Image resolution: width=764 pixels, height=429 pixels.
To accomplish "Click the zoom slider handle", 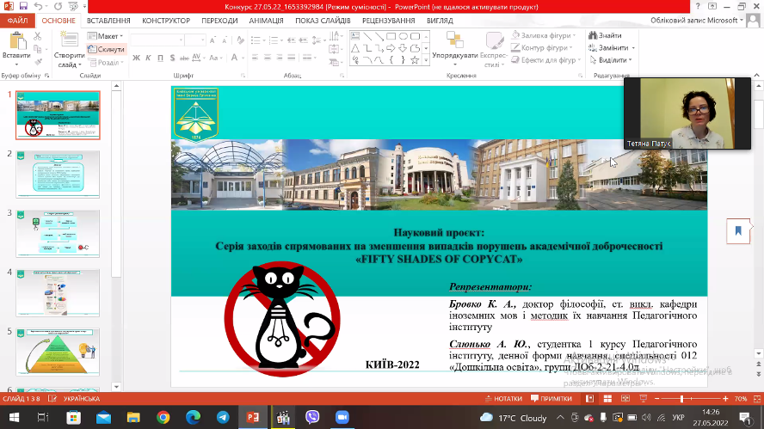I will [x=682, y=398].
